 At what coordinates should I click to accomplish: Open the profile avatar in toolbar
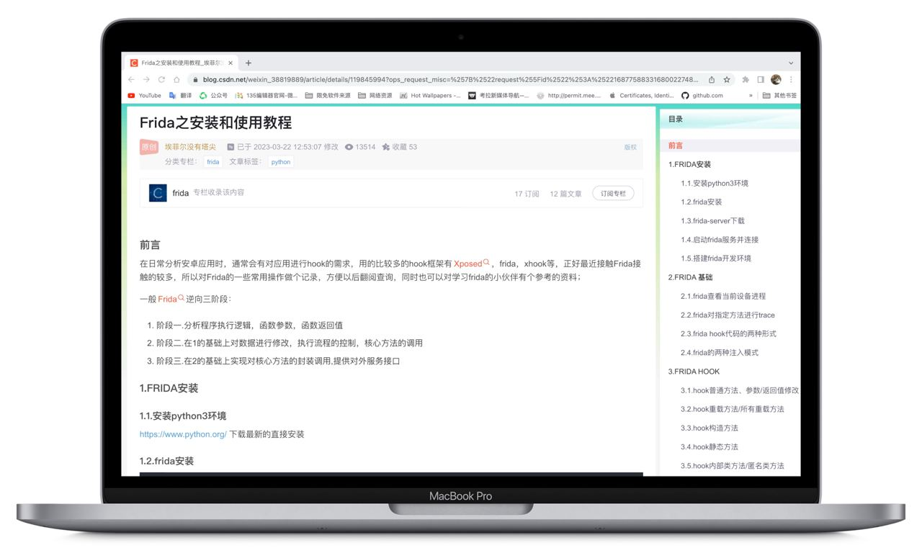tap(776, 80)
